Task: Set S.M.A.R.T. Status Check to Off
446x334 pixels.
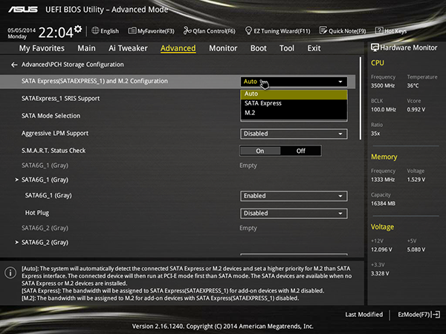Action: click(300, 151)
